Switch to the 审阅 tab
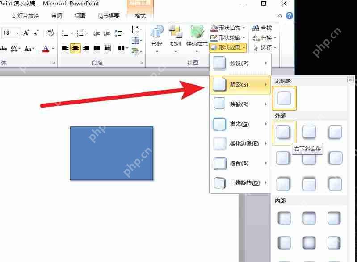The width and height of the screenshot is (357, 262). pos(57,16)
